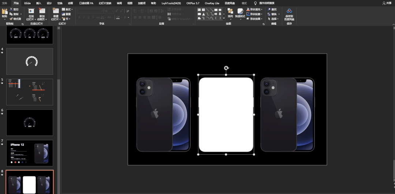Image resolution: width=395 pixels, height=194 pixels.
Task: Click Find (查找) in editing group
Action: click(x=272, y=9)
